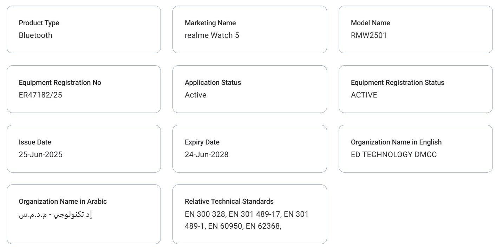The width and height of the screenshot is (496, 249).
Task: Select the 'Bluetooth' product type value
Action: tap(35, 35)
